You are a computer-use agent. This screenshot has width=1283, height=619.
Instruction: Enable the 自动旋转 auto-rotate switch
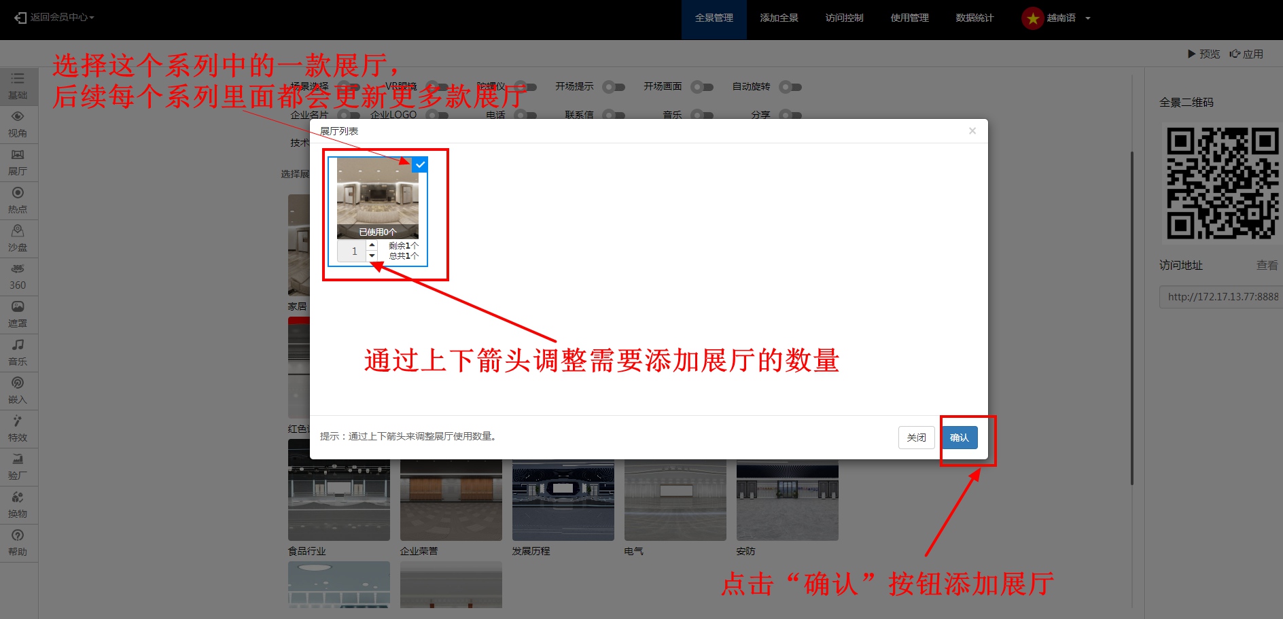click(x=790, y=87)
